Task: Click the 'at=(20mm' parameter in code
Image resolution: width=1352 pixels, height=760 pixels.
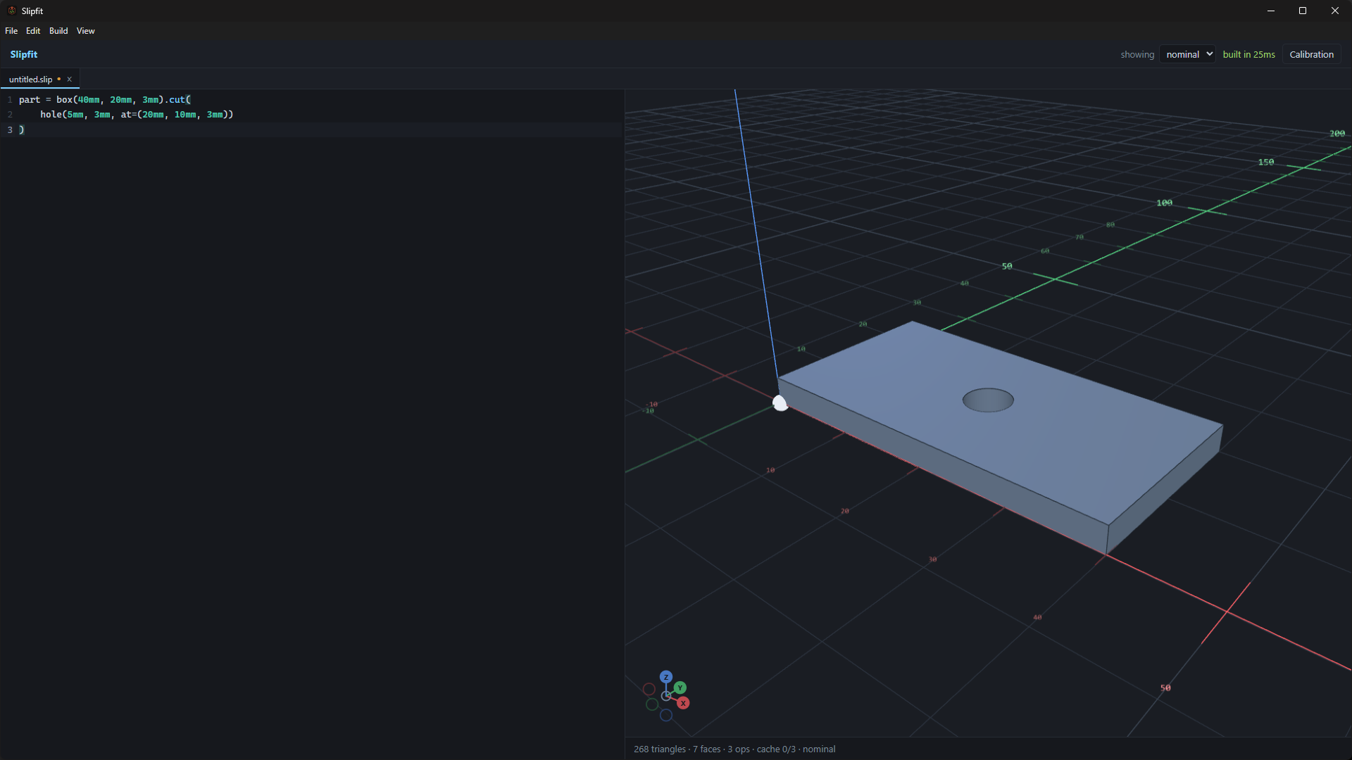Action: [x=142, y=115]
